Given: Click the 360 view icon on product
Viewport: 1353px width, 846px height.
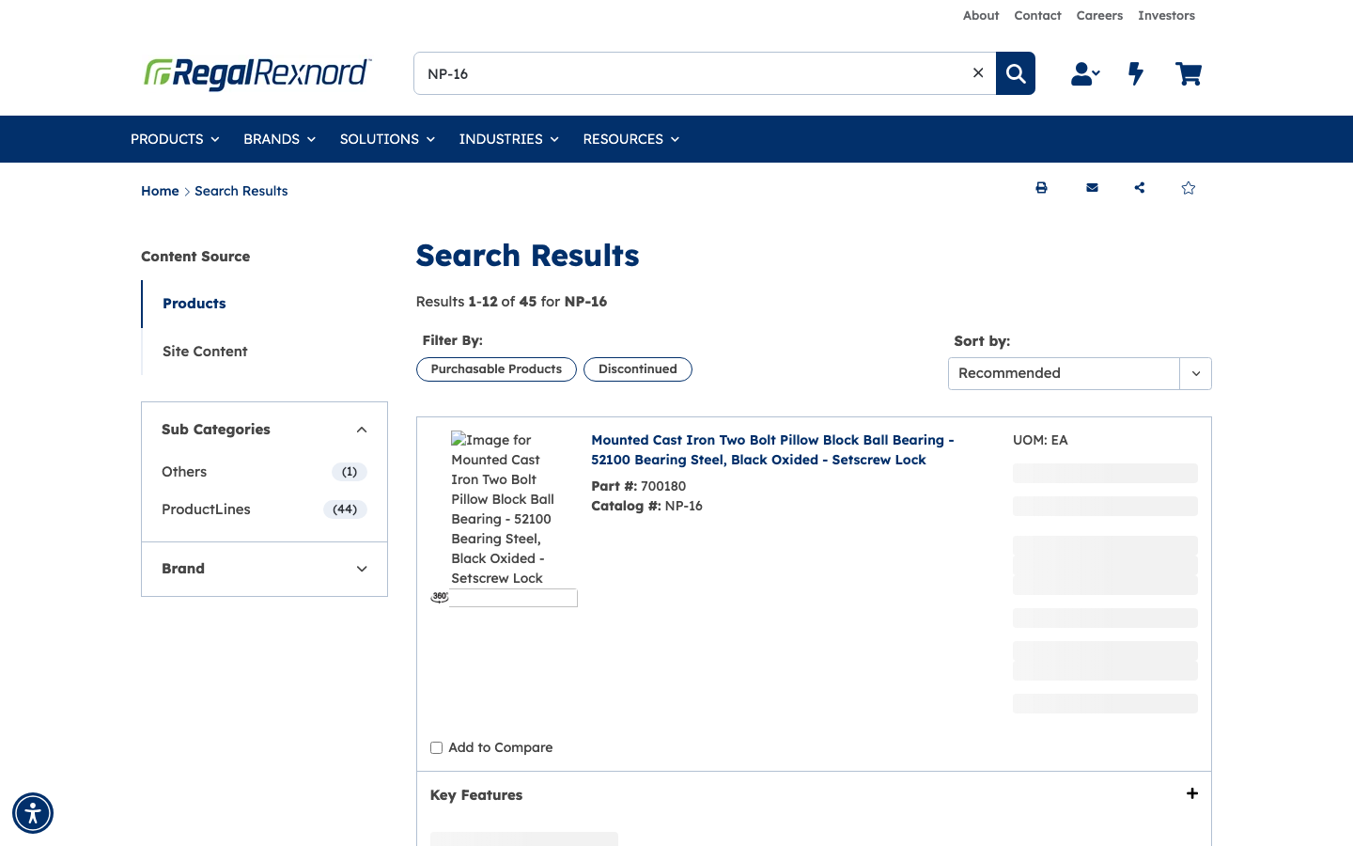Looking at the screenshot, I should [440, 597].
